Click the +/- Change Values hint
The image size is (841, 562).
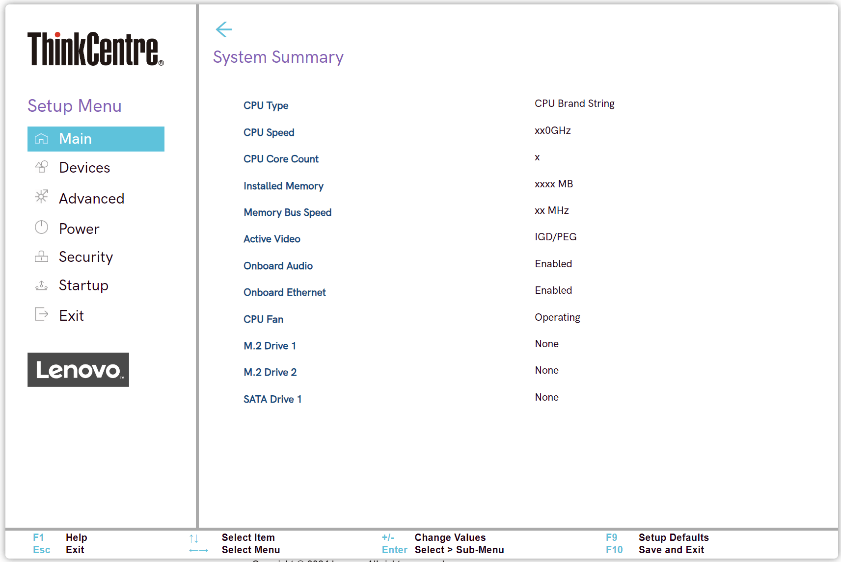[434, 537]
